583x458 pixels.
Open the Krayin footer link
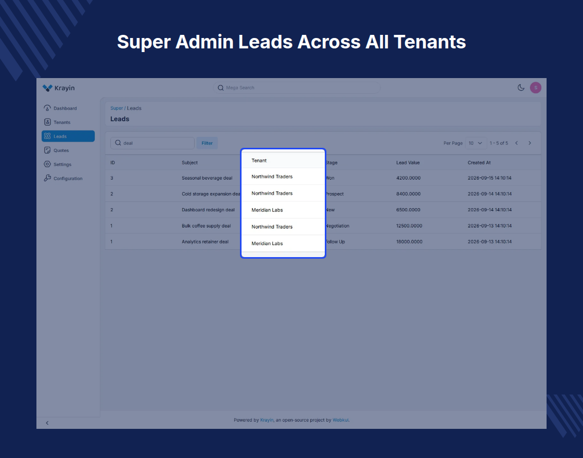point(267,420)
